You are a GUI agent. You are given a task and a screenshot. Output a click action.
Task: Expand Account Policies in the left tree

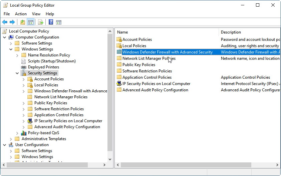[x=24, y=79]
